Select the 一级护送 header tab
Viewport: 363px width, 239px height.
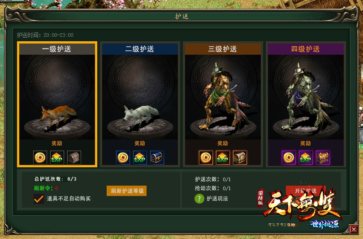click(x=57, y=49)
